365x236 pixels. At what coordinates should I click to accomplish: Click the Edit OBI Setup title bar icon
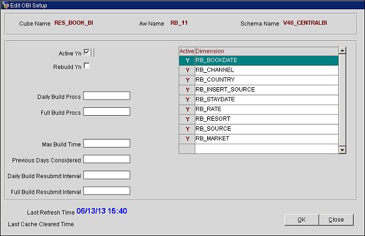[5, 5]
